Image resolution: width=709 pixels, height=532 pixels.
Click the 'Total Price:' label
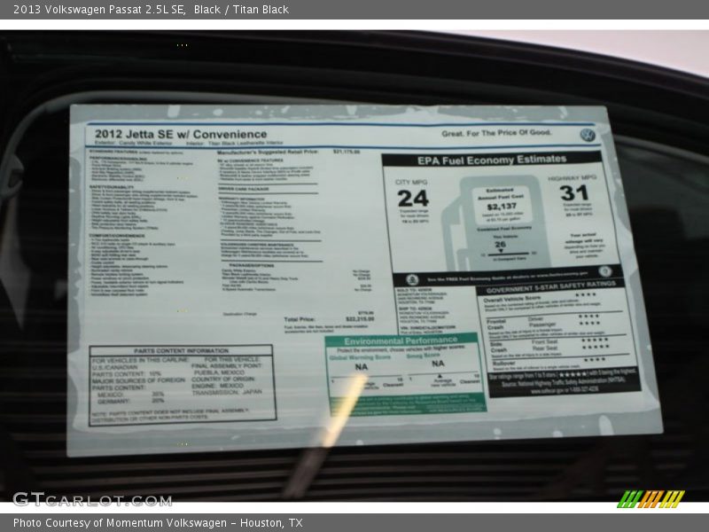click(300, 319)
